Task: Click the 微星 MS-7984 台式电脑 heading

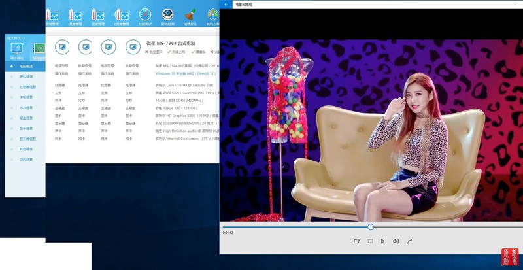Action: coord(171,43)
